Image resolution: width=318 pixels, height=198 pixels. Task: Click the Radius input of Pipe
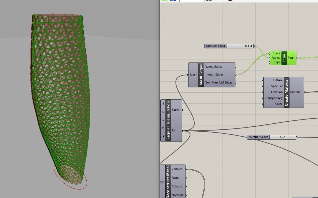click(275, 58)
